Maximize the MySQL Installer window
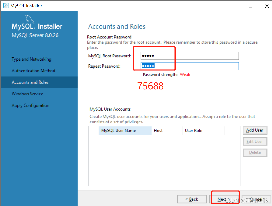 [x=250, y=6]
